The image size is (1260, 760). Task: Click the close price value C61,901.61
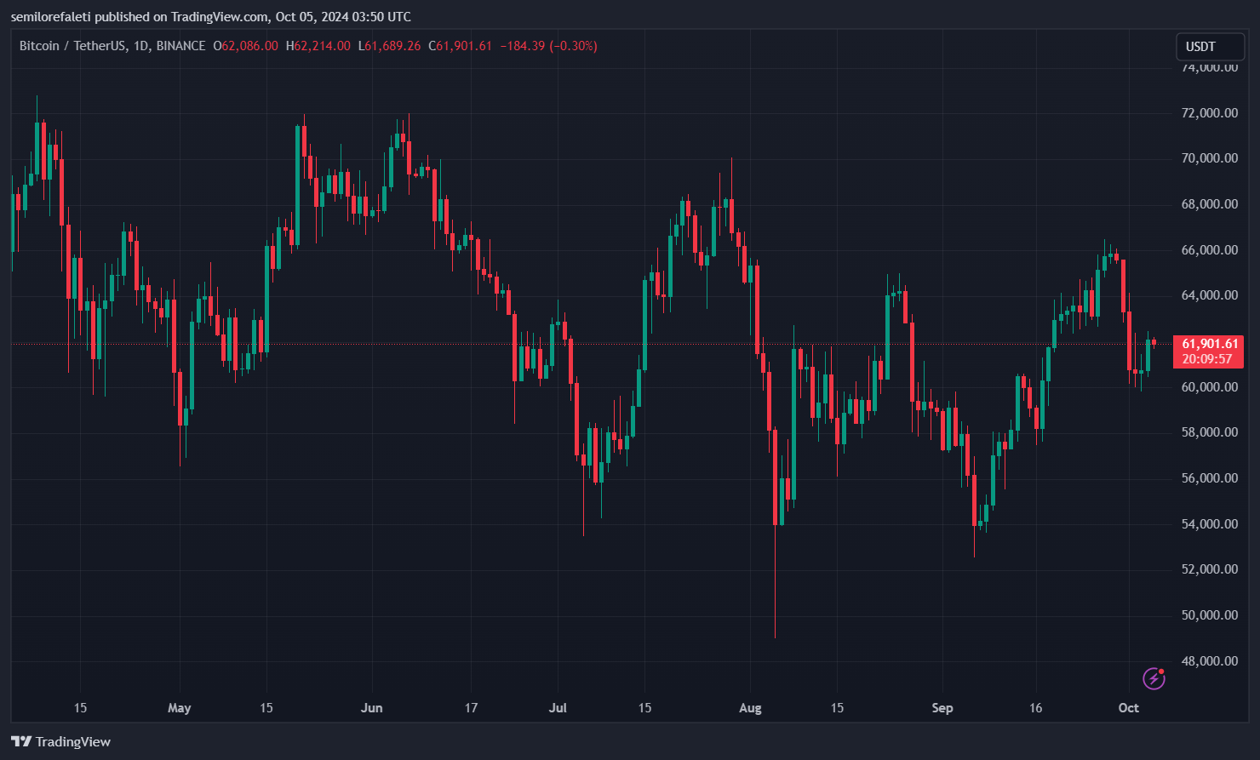(460, 46)
